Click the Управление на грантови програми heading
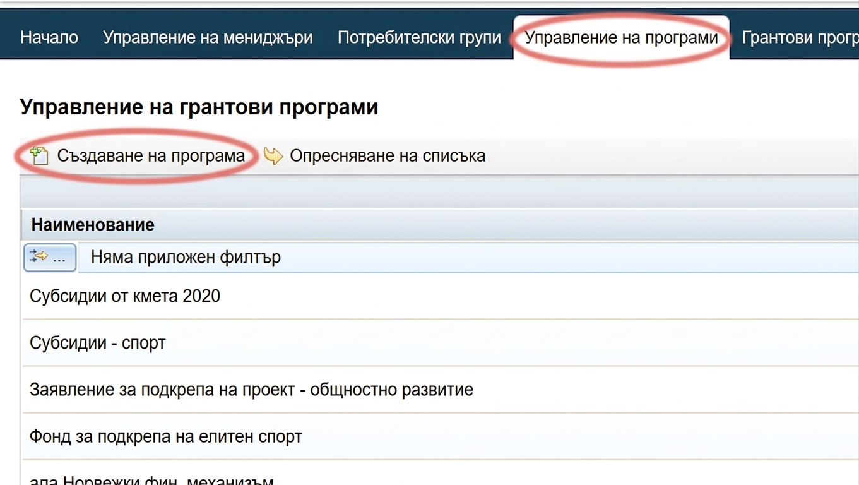 [x=199, y=107]
